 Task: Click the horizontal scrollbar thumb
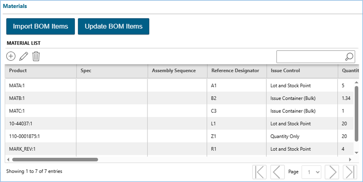[54, 159]
